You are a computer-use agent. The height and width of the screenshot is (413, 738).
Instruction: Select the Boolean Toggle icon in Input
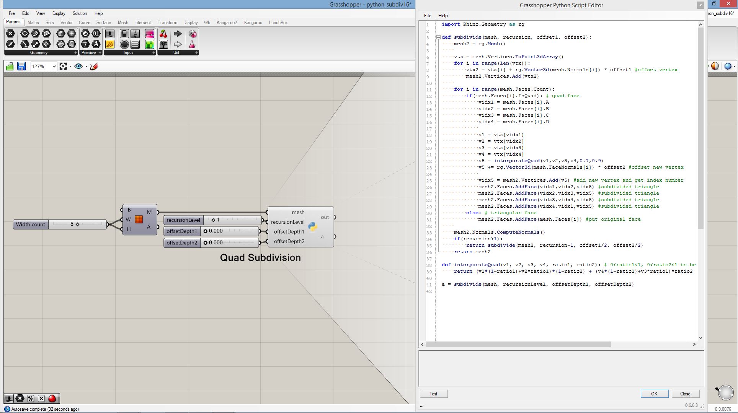click(124, 34)
